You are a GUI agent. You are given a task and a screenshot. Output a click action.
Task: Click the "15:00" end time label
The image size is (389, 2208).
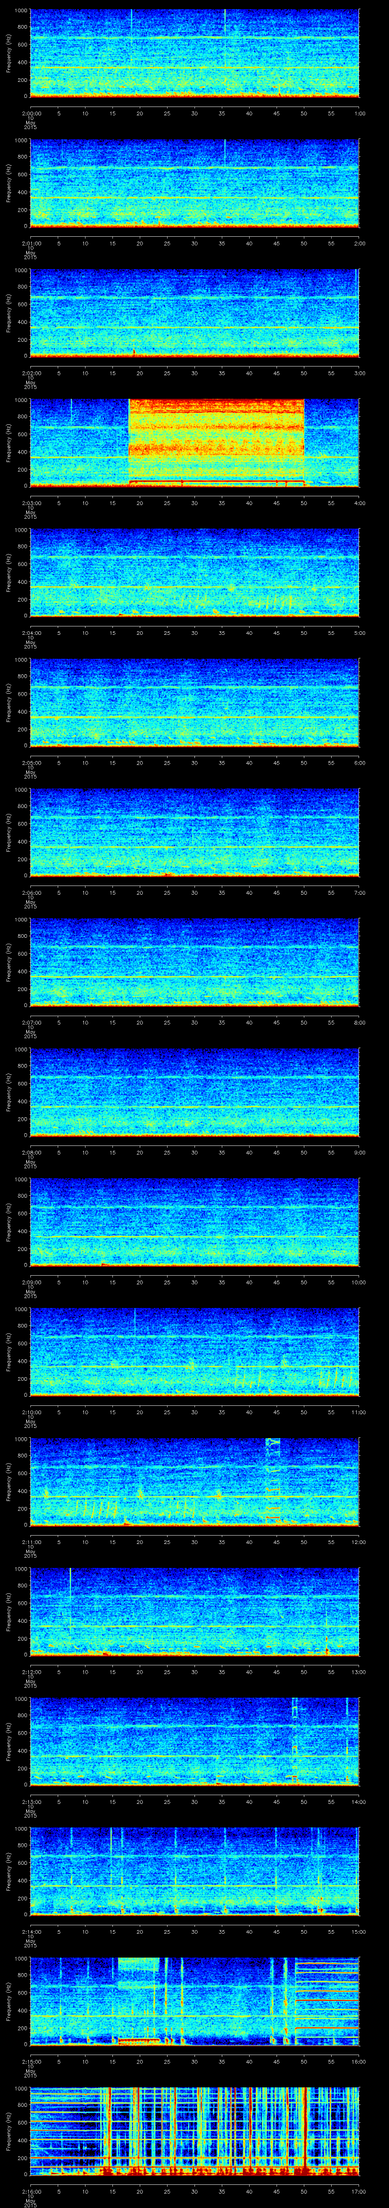(359, 1931)
